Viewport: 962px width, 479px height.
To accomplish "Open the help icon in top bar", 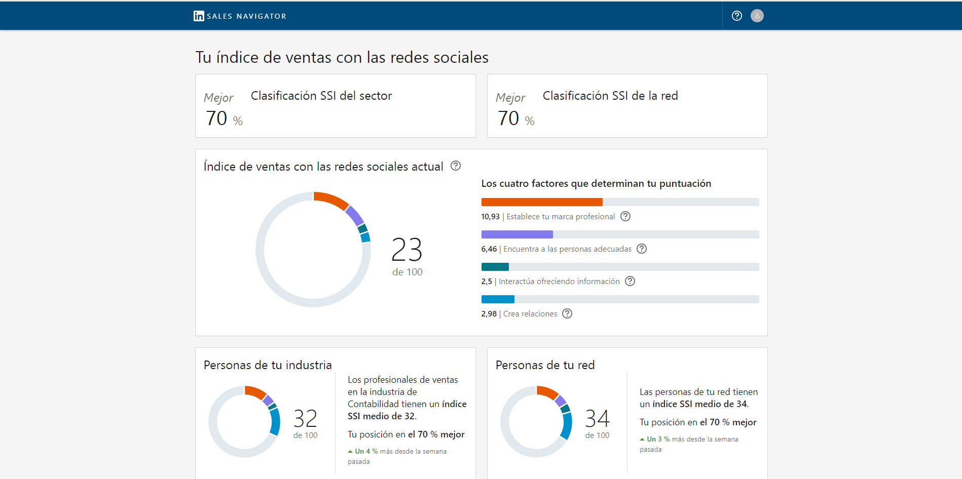I will coord(737,16).
